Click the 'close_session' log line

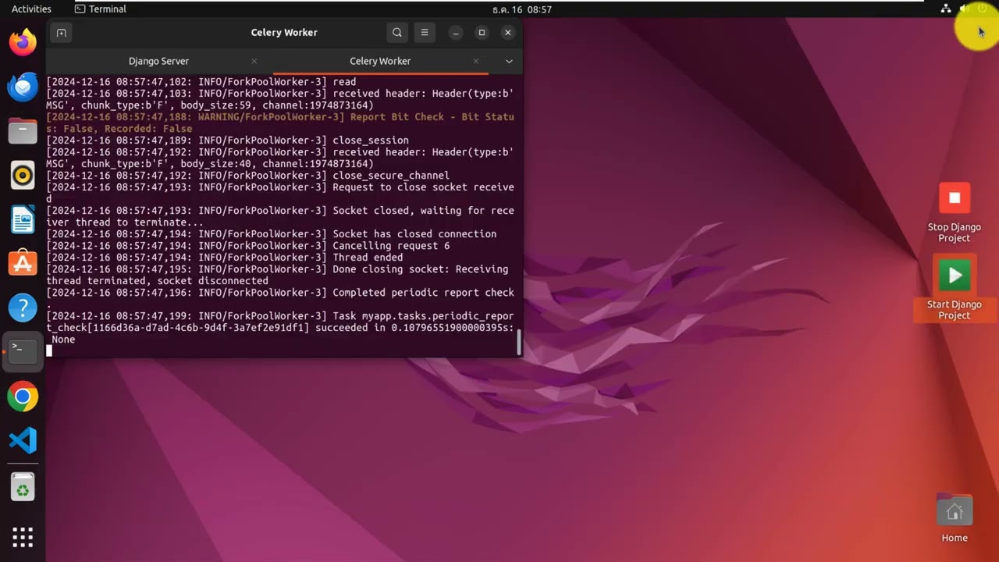pyautogui.click(x=228, y=140)
